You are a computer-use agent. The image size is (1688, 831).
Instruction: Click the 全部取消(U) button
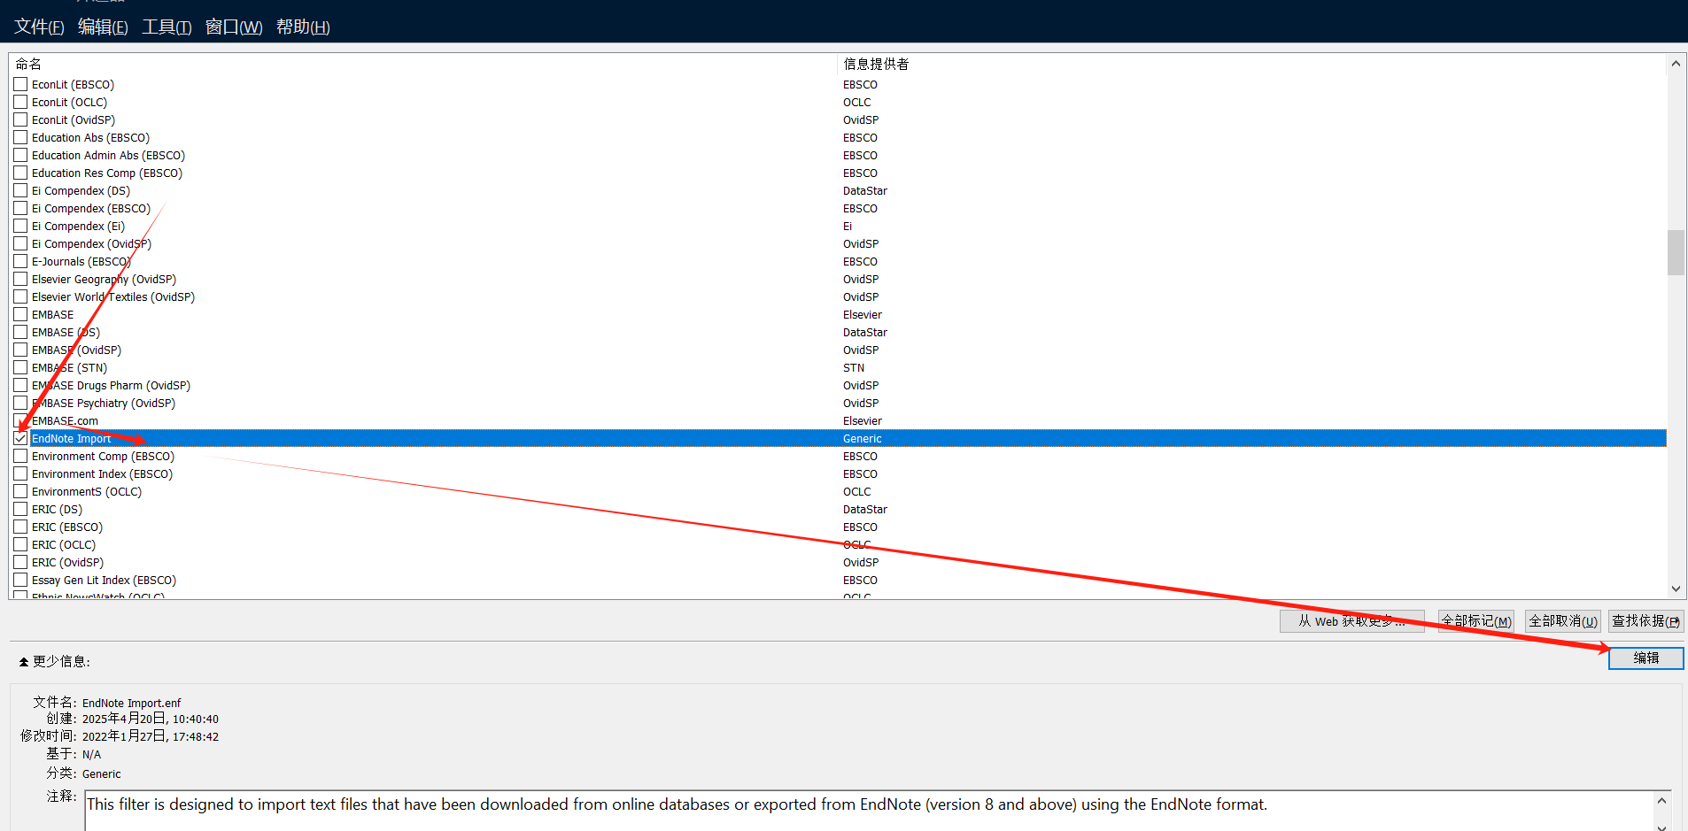(x=1562, y=621)
